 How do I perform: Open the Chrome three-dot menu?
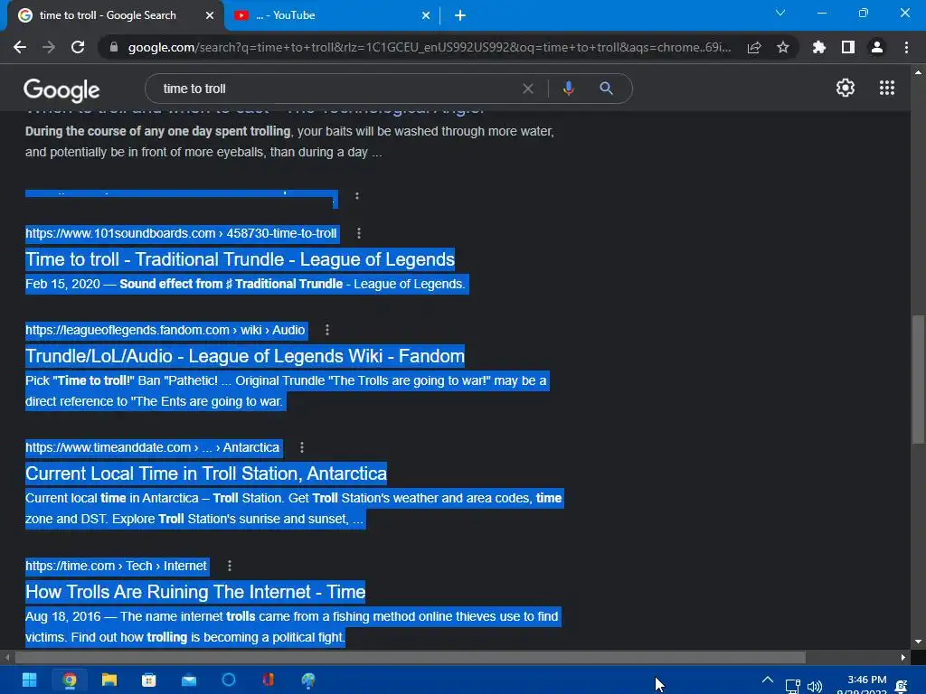[906, 47]
